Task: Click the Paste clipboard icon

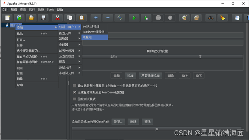Action: pyautogui.click(x=82, y=18)
